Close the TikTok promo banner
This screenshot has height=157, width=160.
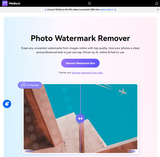(x=158, y=9)
